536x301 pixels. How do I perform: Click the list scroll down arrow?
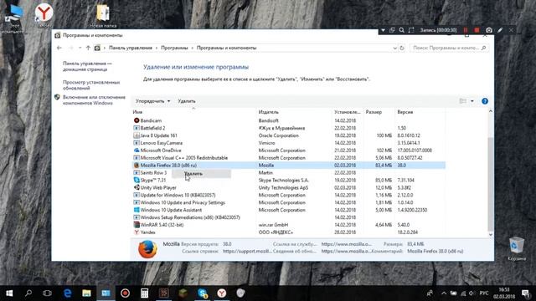(x=491, y=234)
